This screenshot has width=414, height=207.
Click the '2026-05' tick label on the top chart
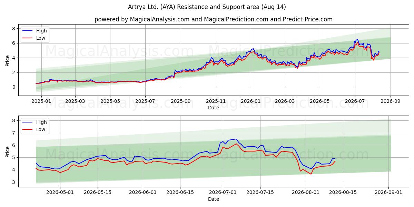coord(319,102)
